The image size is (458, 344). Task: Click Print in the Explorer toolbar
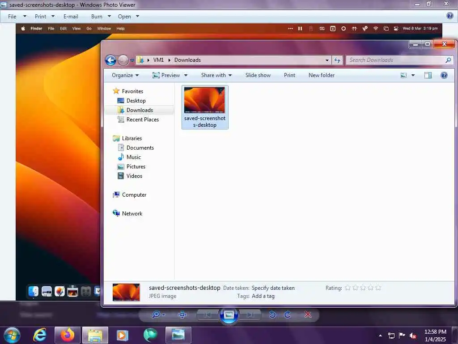289,75
